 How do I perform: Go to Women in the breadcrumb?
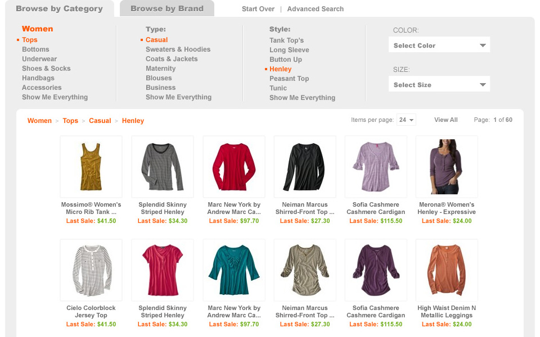(39, 121)
